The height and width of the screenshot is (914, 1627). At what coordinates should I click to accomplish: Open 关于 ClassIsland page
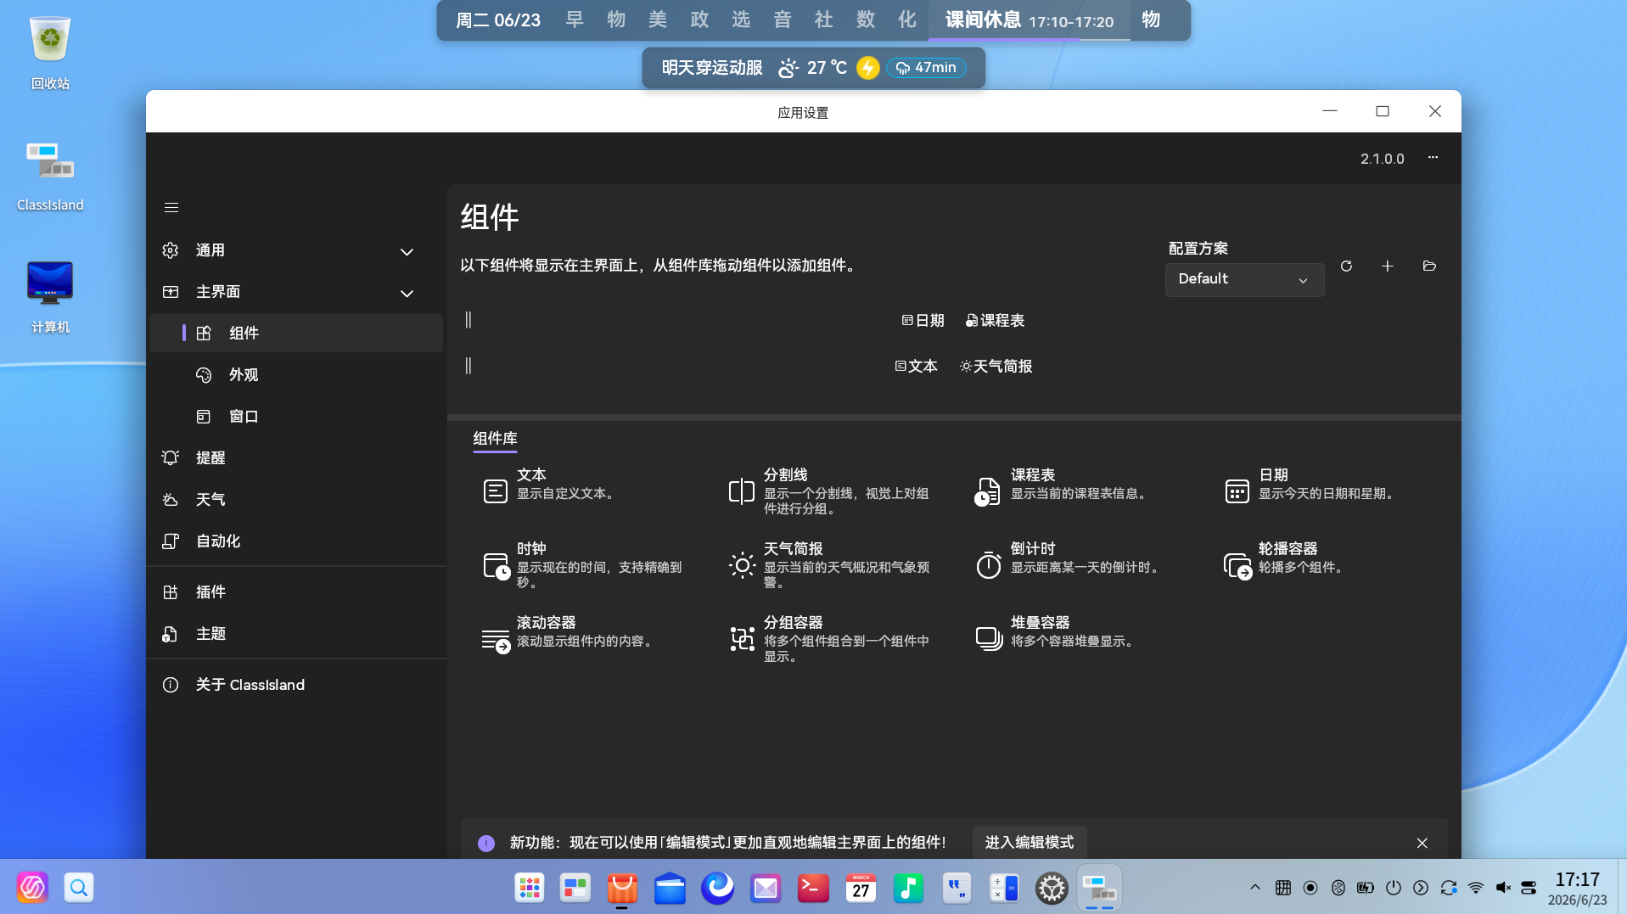(296, 685)
